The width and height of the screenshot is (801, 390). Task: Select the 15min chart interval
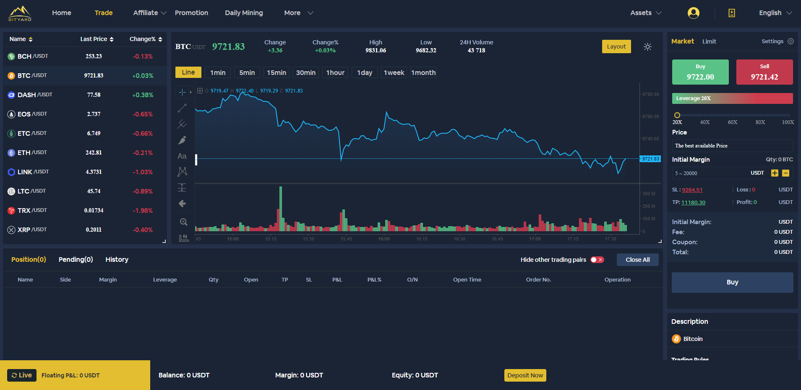click(277, 72)
